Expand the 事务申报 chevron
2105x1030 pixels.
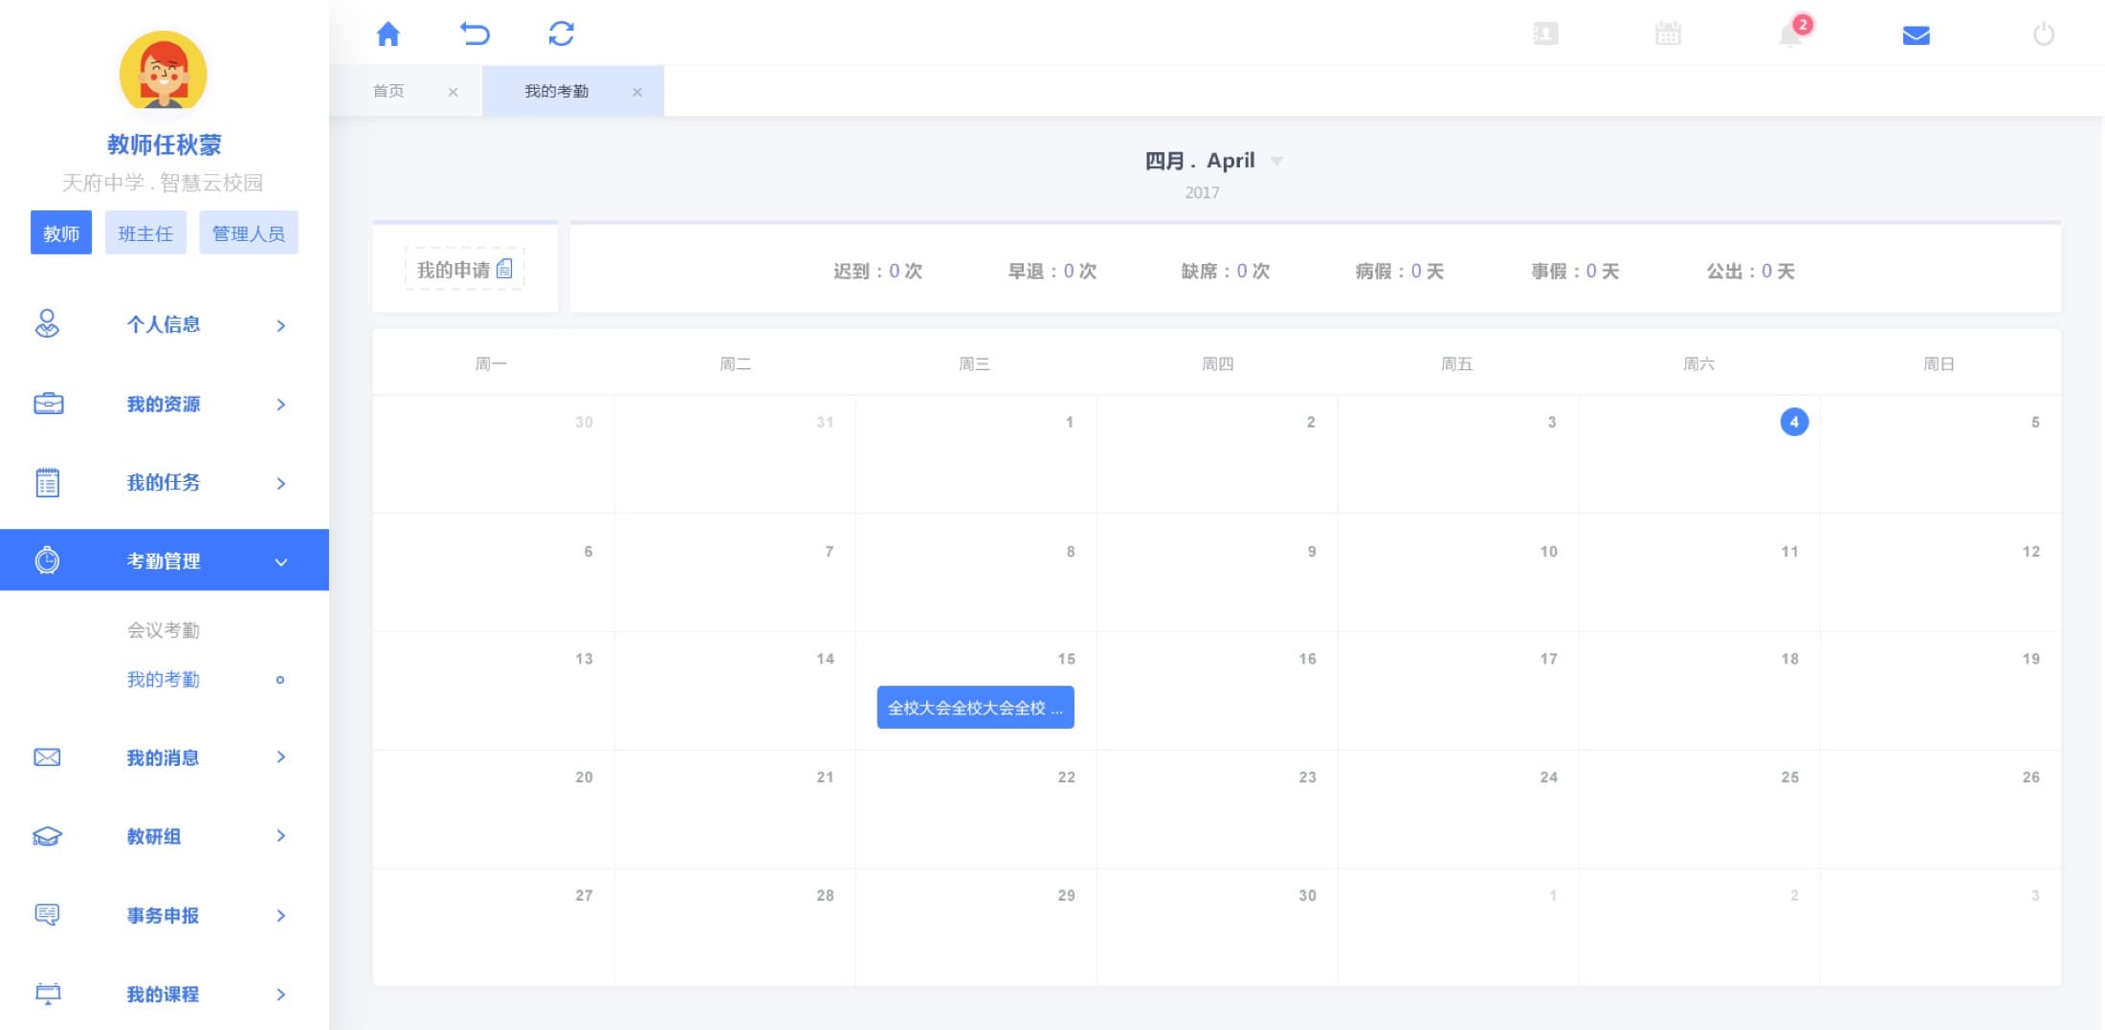280,915
